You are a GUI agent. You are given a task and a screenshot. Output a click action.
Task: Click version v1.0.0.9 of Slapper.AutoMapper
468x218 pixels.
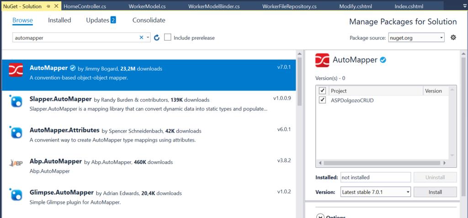pos(282,98)
